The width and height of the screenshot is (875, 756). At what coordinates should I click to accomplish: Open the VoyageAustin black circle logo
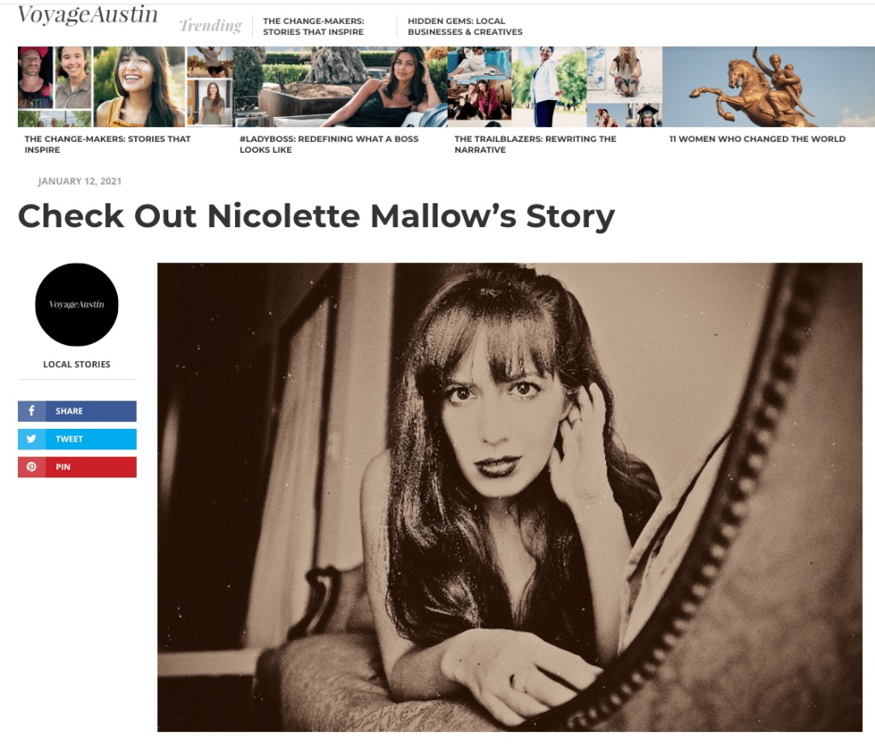(x=76, y=305)
